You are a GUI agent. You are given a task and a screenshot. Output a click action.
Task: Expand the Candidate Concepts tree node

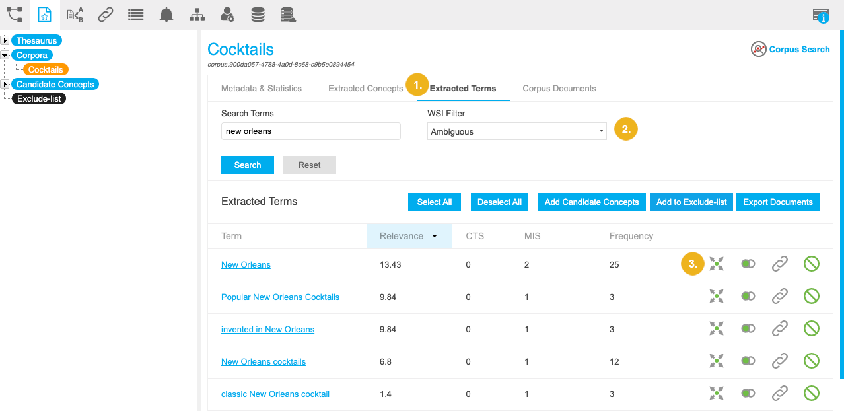(x=5, y=84)
